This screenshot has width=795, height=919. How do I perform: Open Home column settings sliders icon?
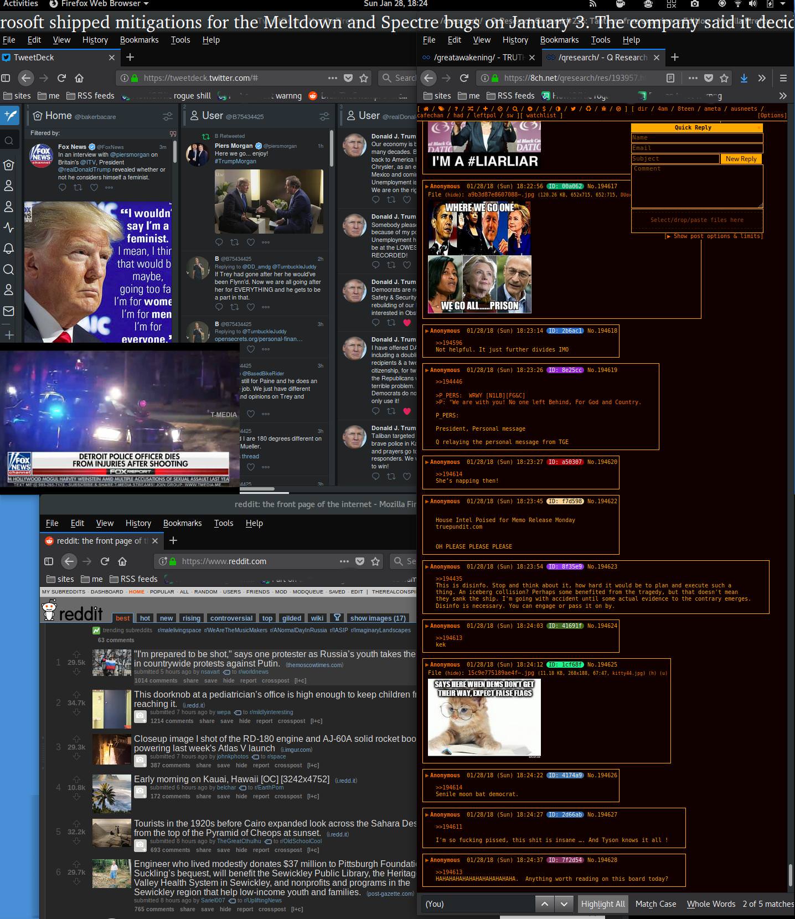(167, 116)
